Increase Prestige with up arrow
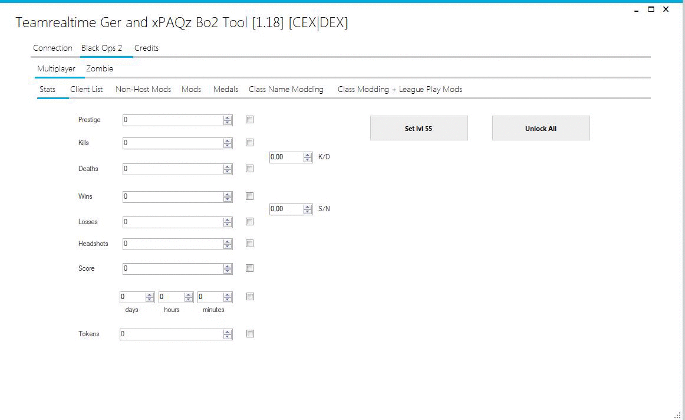Image resolution: width=685 pixels, height=420 pixels. pyautogui.click(x=227, y=117)
